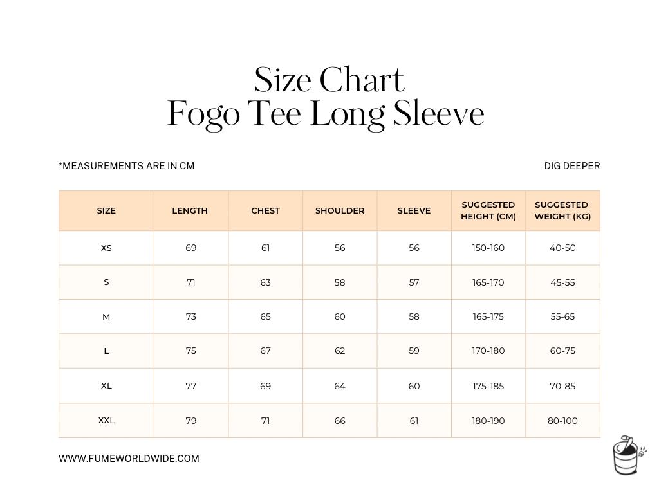
Task: Select the SLEEVE column header
Action: tap(414, 211)
